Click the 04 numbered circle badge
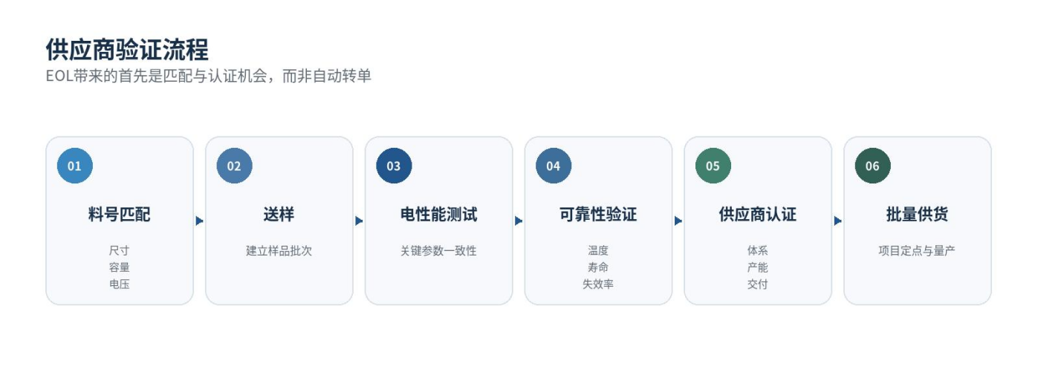Viewport: 1038px width, 378px height. (554, 166)
